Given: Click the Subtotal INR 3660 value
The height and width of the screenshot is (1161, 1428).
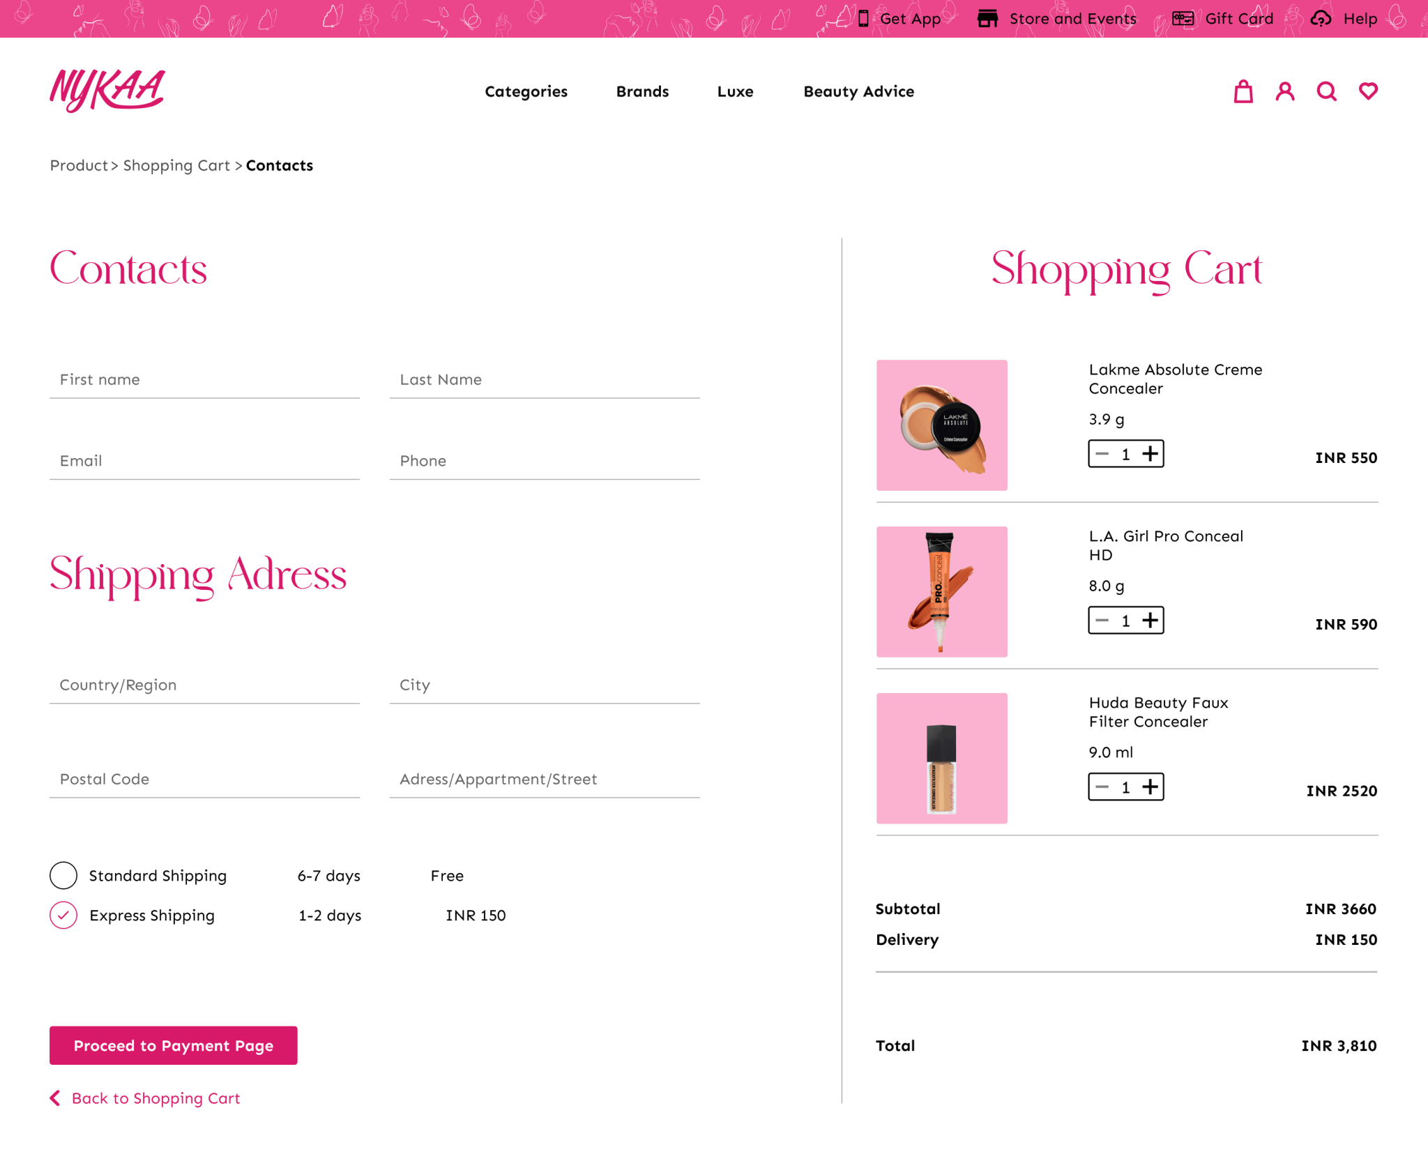Looking at the screenshot, I should coord(1341,909).
